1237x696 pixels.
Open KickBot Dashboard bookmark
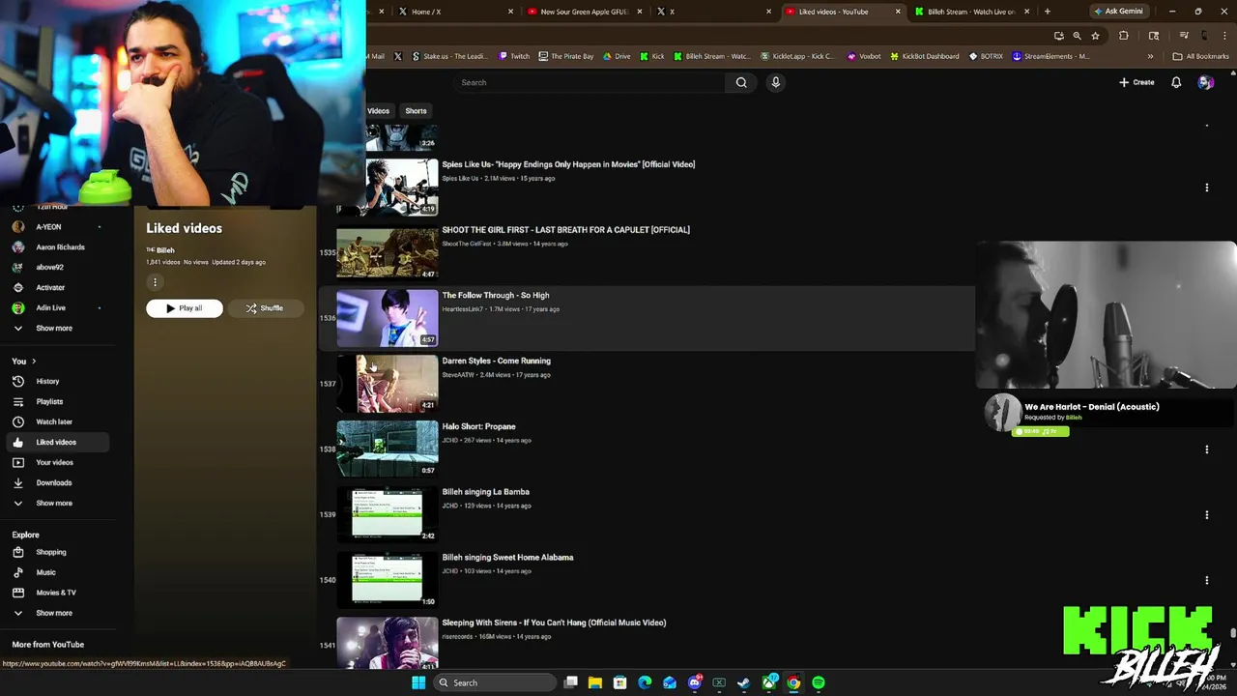pos(923,56)
